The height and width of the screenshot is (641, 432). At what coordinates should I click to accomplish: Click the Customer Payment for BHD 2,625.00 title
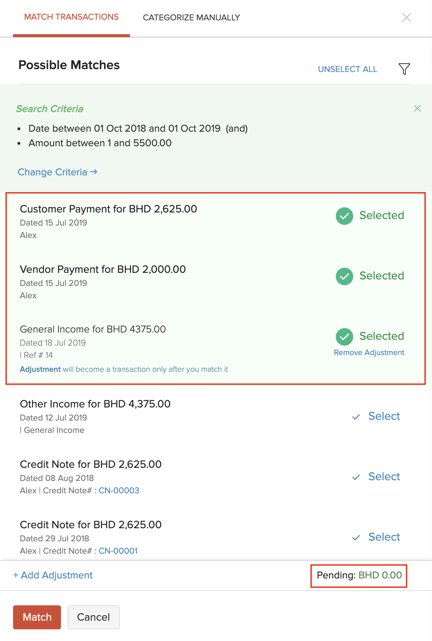click(x=108, y=209)
